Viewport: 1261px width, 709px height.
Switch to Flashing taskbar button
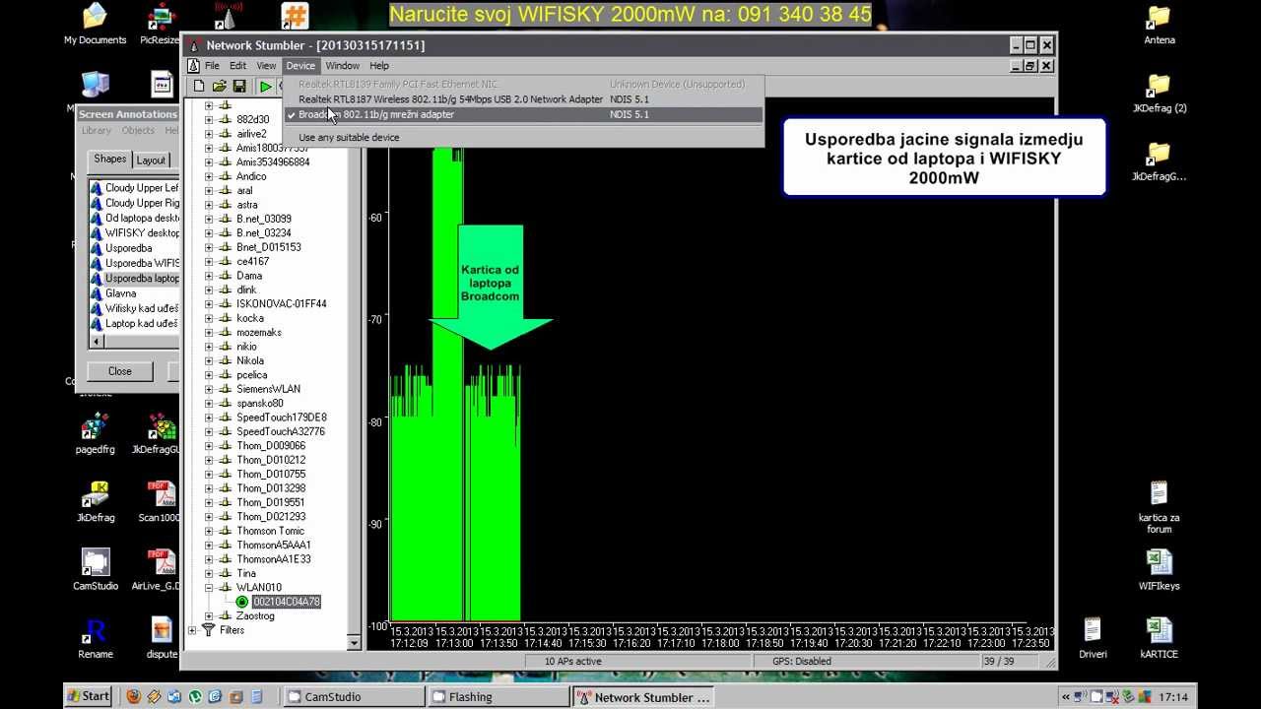pos(498,697)
